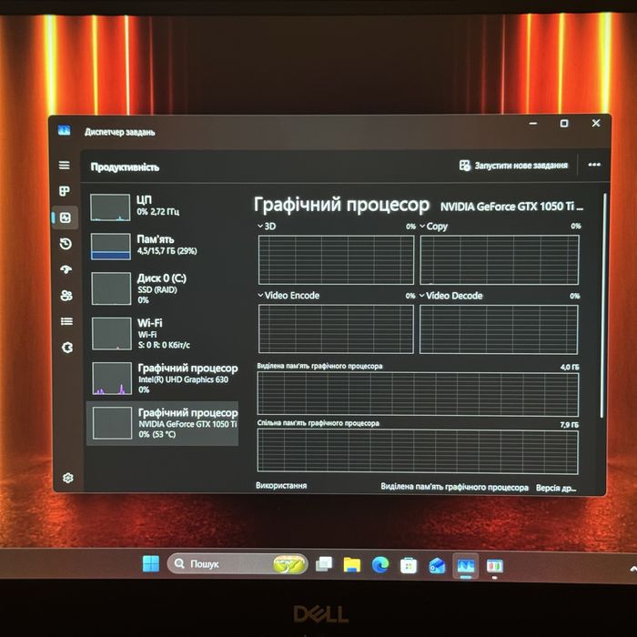This screenshot has width=637, height=637.
Task: Maximize the Task Manager window
Action: click(x=564, y=123)
